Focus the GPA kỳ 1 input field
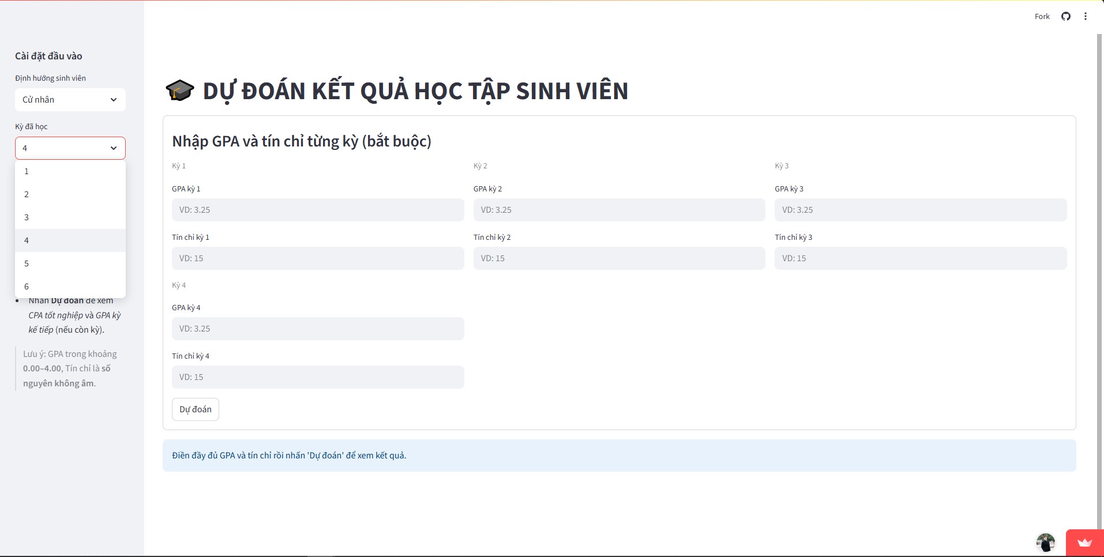Screen dimensions: 1104x557 click(x=318, y=210)
